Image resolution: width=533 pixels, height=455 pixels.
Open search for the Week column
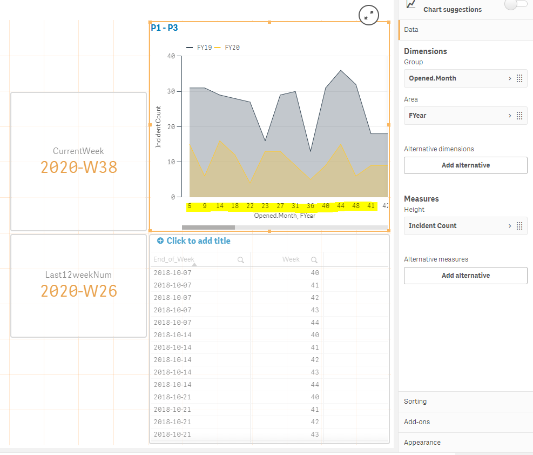(x=314, y=260)
